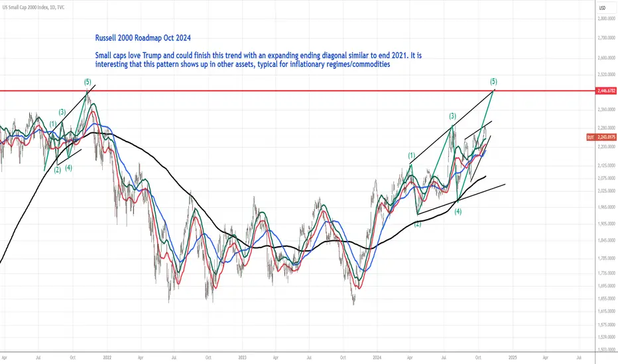Click the 1,905.0000 price axis label
Viewport: 618px width, 364px height.
pos(606,224)
